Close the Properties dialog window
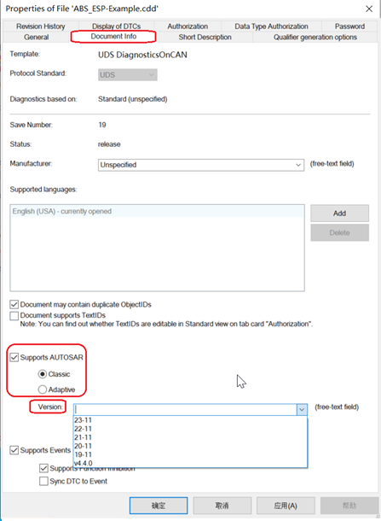Screen dimensions: 381x521 point(369,9)
